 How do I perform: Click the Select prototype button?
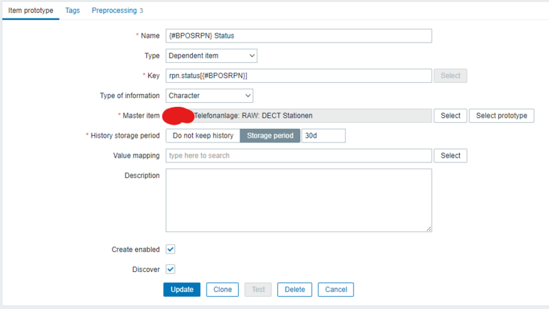click(501, 116)
